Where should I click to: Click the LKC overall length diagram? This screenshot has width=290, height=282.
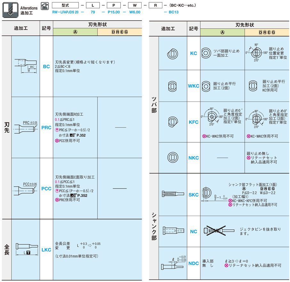[x=25, y=249]
